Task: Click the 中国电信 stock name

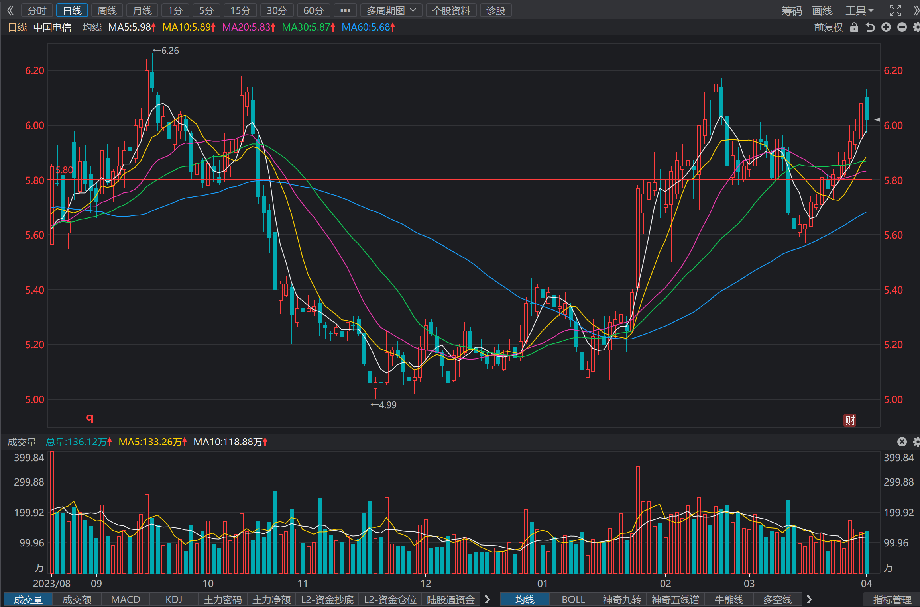Action: (52, 27)
